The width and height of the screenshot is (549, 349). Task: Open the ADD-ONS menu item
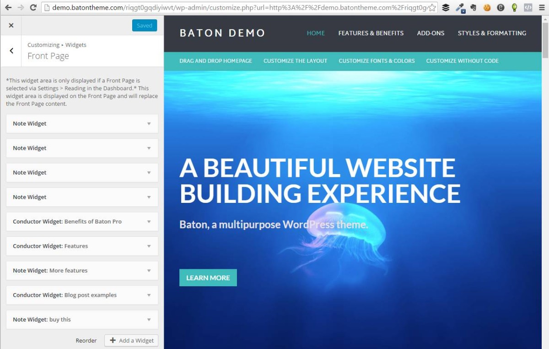431,33
